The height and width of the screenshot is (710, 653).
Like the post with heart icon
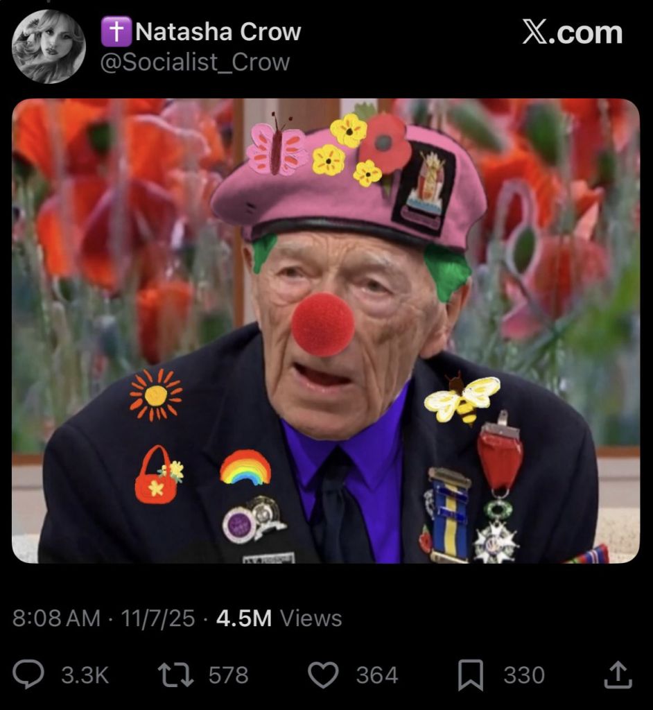click(x=323, y=675)
